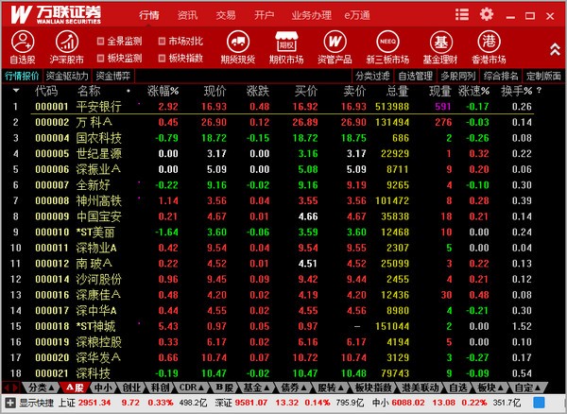Toggle the 板块监测 checkbox
The image size is (567, 414).
(x=100, y=58)
